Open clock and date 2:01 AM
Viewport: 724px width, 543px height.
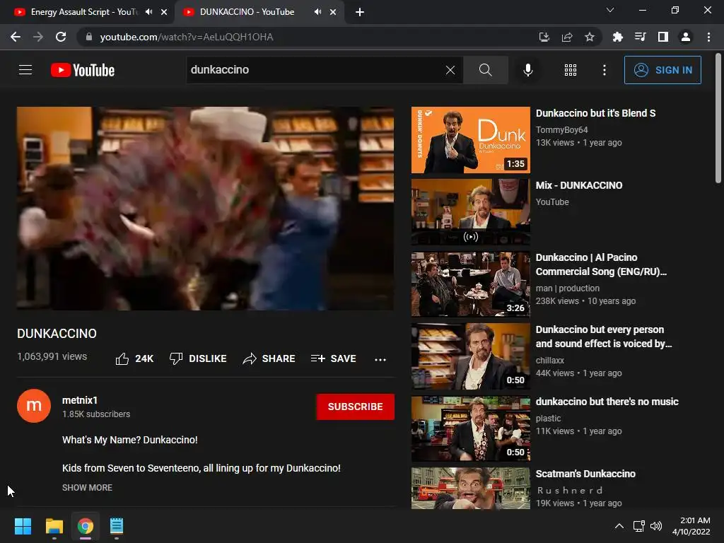(x=691, y=526)
